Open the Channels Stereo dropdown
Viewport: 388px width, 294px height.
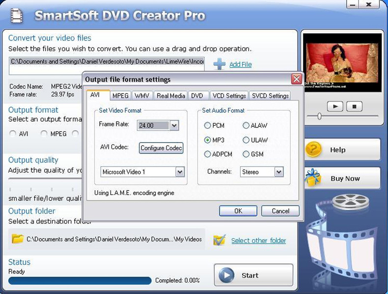[x=279, y=172]
